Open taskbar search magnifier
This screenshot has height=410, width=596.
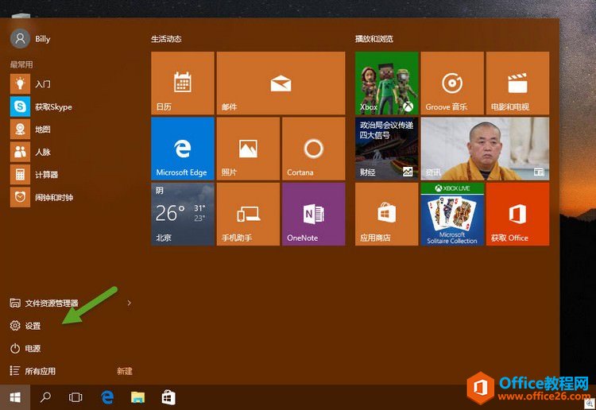[45, 397]
